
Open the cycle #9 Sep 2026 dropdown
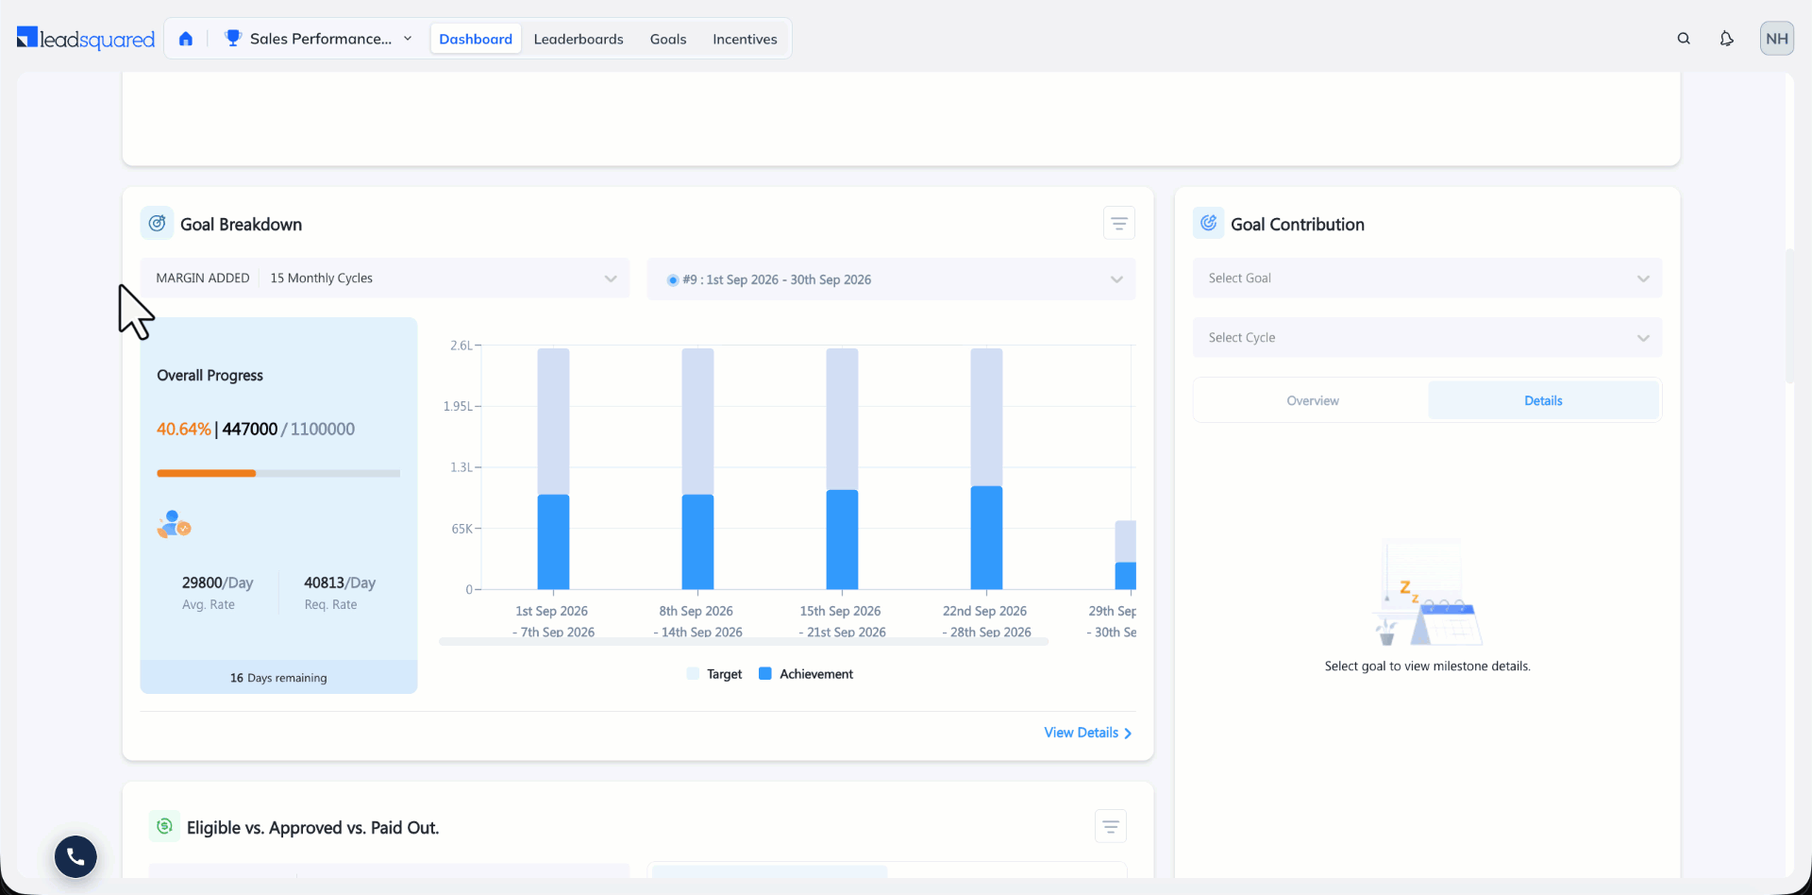[x=891, y=279]
